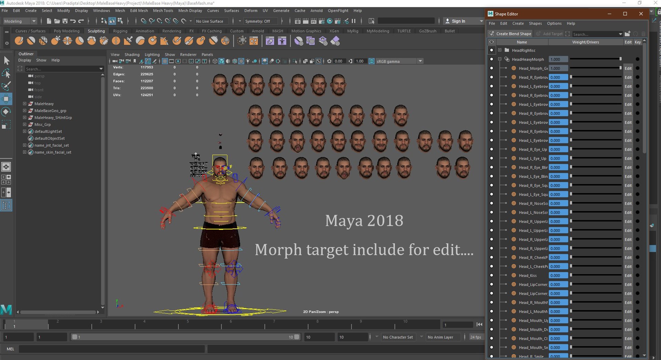Click the Shape Editor shelf icon with person
This screenshot has height=360, width=661.
[282, 41]
